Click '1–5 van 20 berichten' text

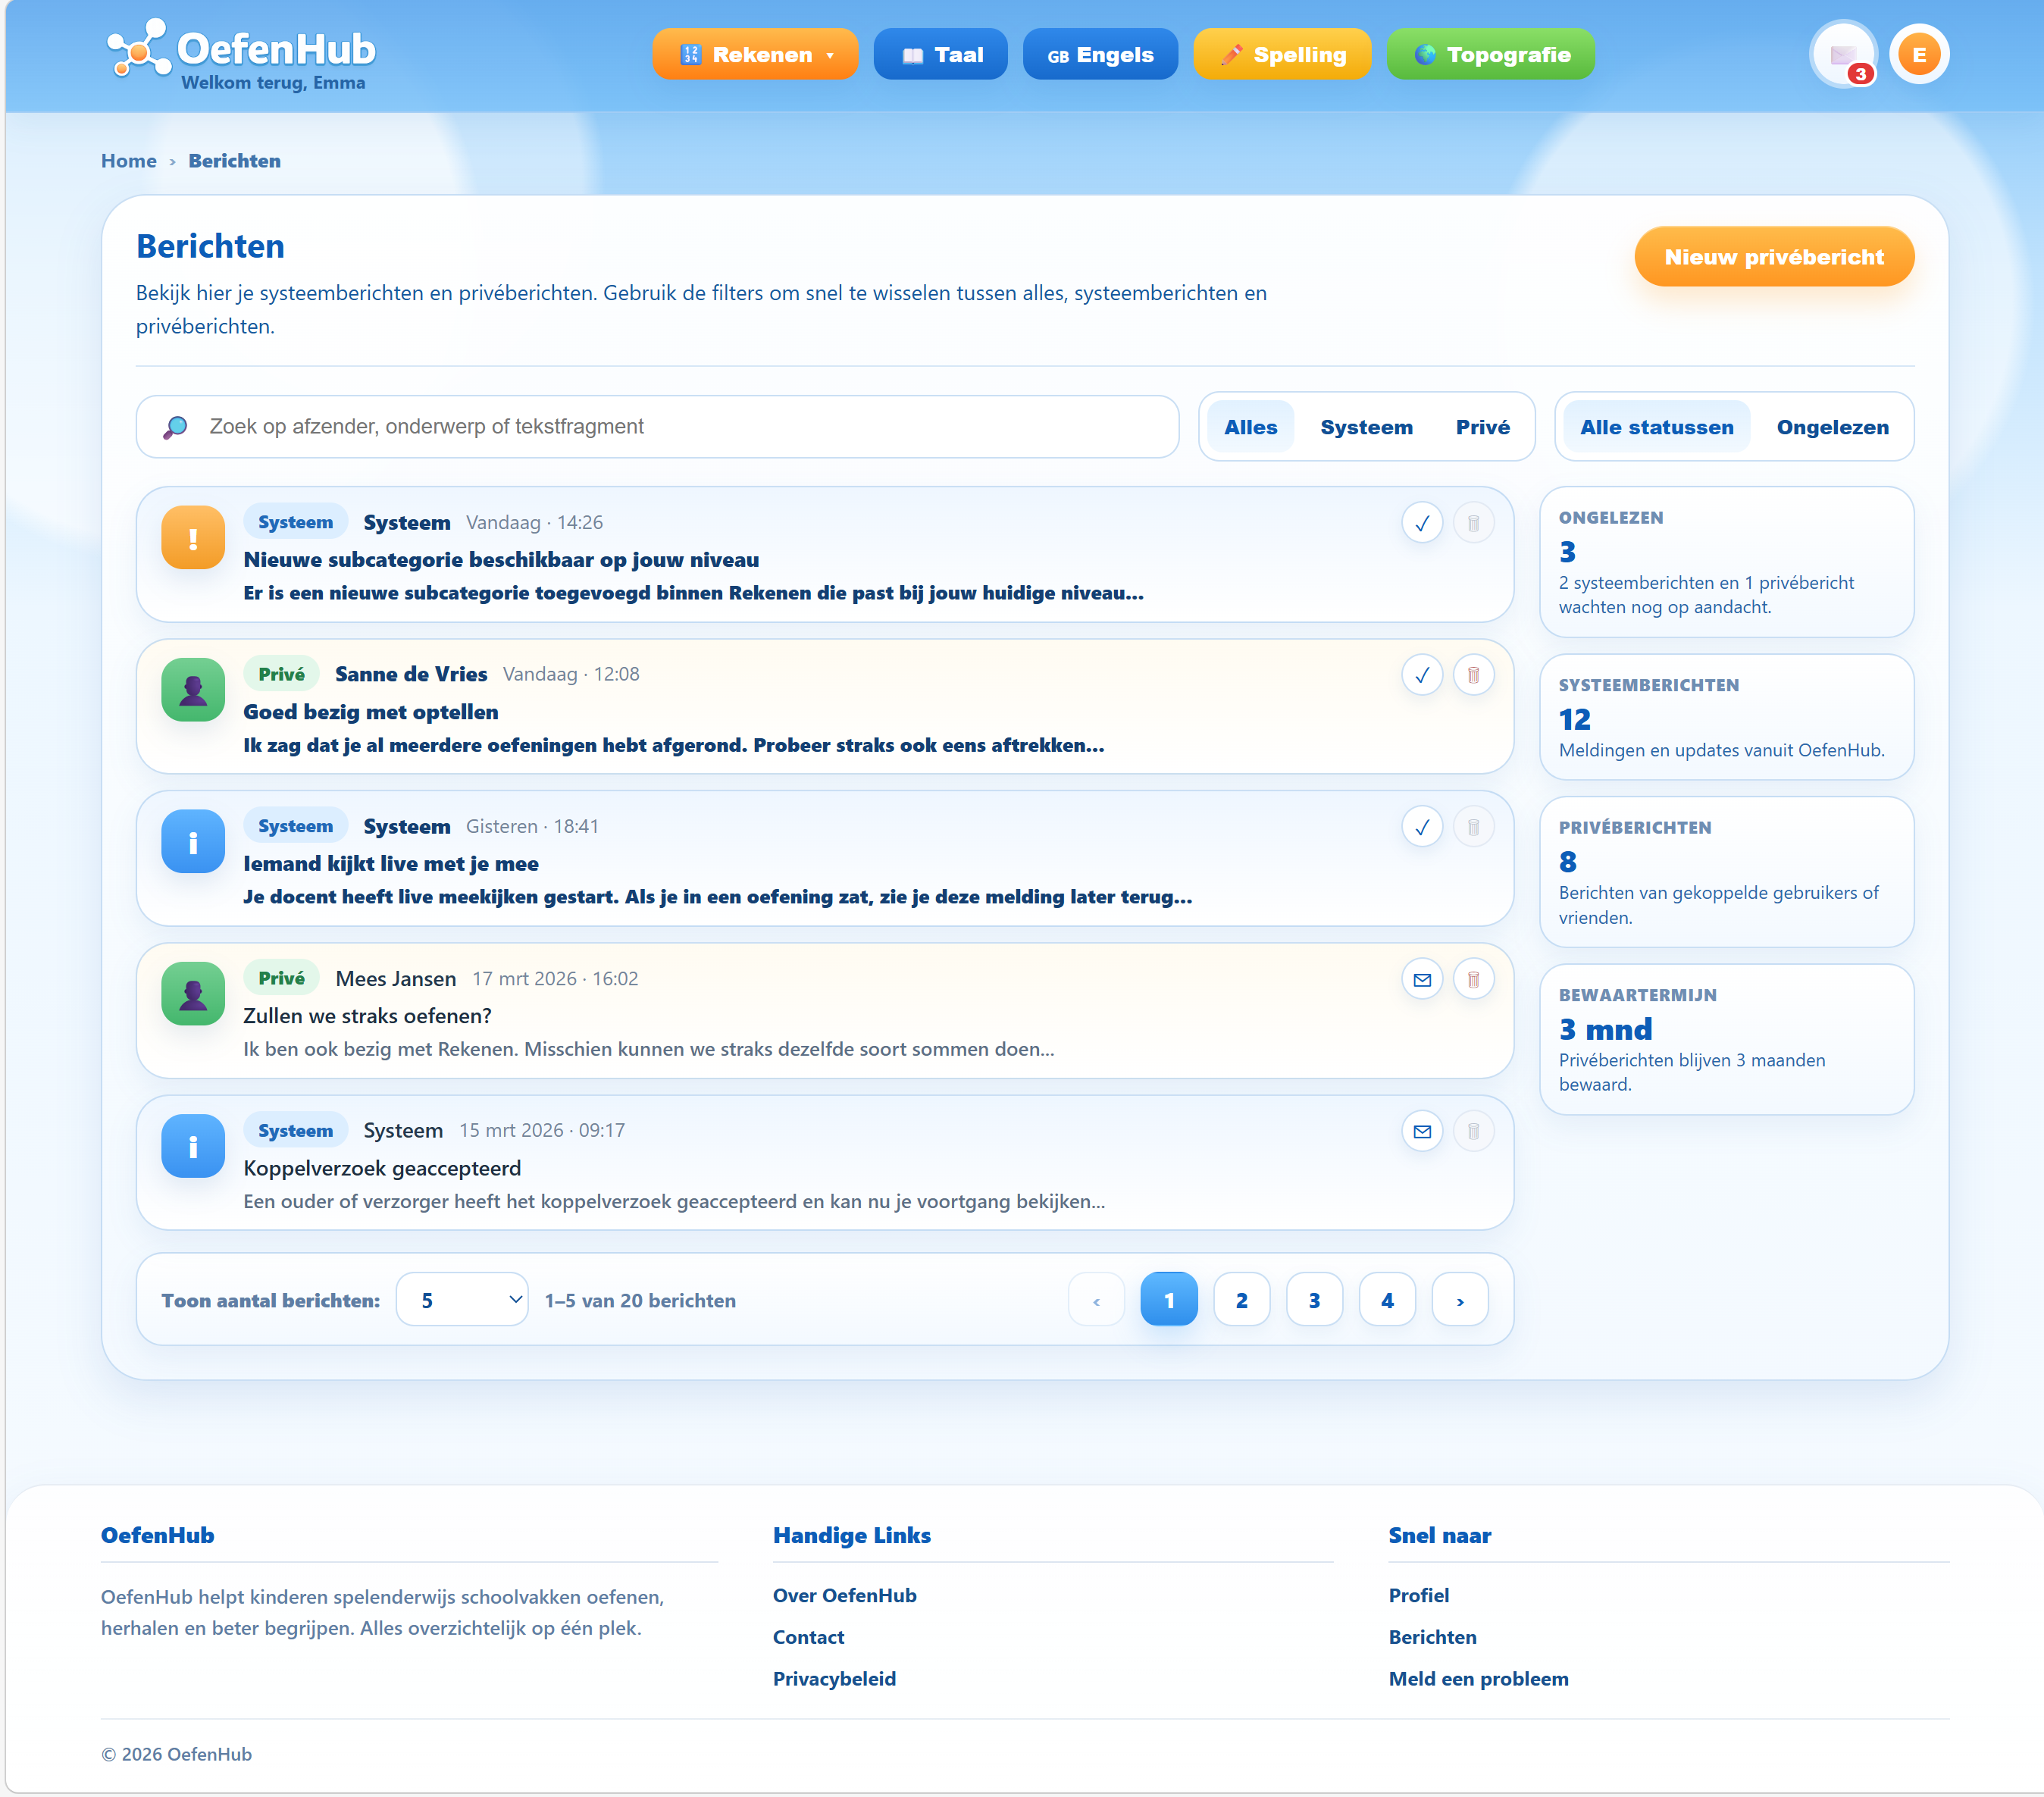(640, 1300)
